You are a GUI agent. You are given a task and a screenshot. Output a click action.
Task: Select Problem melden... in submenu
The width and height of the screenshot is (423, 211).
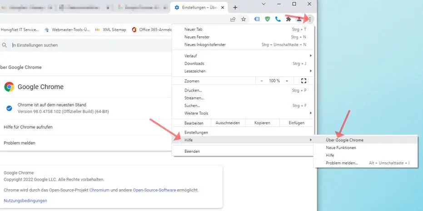pyautogui.click(x=366, y=163)
